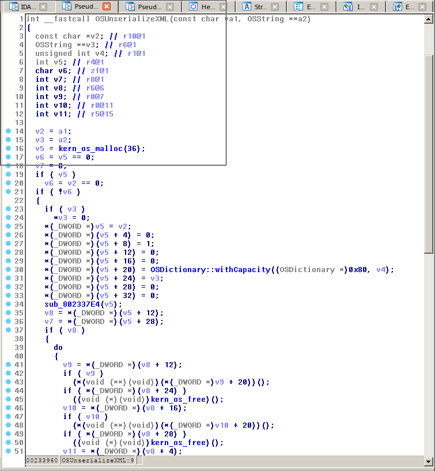Click 0x80 constant on line 30
Image resolution: width=435 pixels, height=471 pixels.
pos(358,270)
